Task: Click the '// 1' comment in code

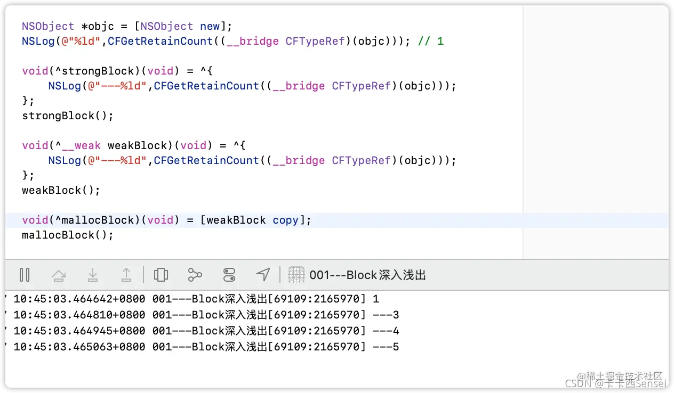Action: (x=431, y=41)
